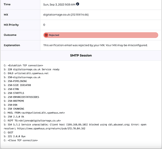The width and height of the screenshot is (162, 149).
Task: Click the MAIL FROM auth@unlisted line
Action: [x=34, y=113]
